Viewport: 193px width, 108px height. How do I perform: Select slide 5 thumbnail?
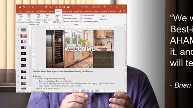pyautogui.click(x=24, y=53)
